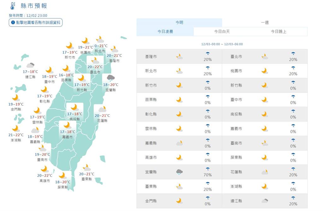Select the 今日凌晨 early morning tab
This screenshot has width=323, height=211.
165,32
